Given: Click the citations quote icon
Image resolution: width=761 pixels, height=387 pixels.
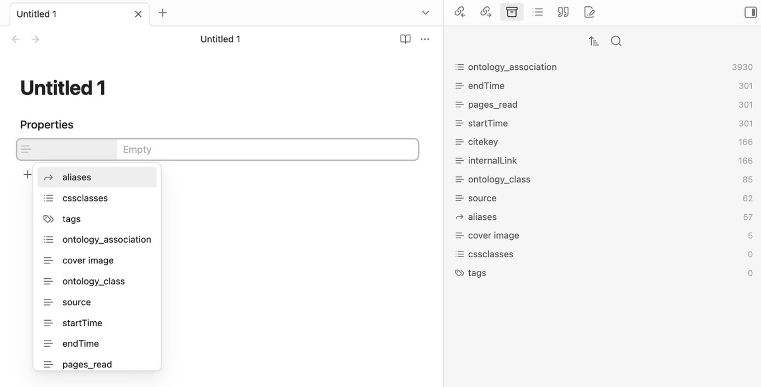Looking at the screenshot, I should 563,12.
